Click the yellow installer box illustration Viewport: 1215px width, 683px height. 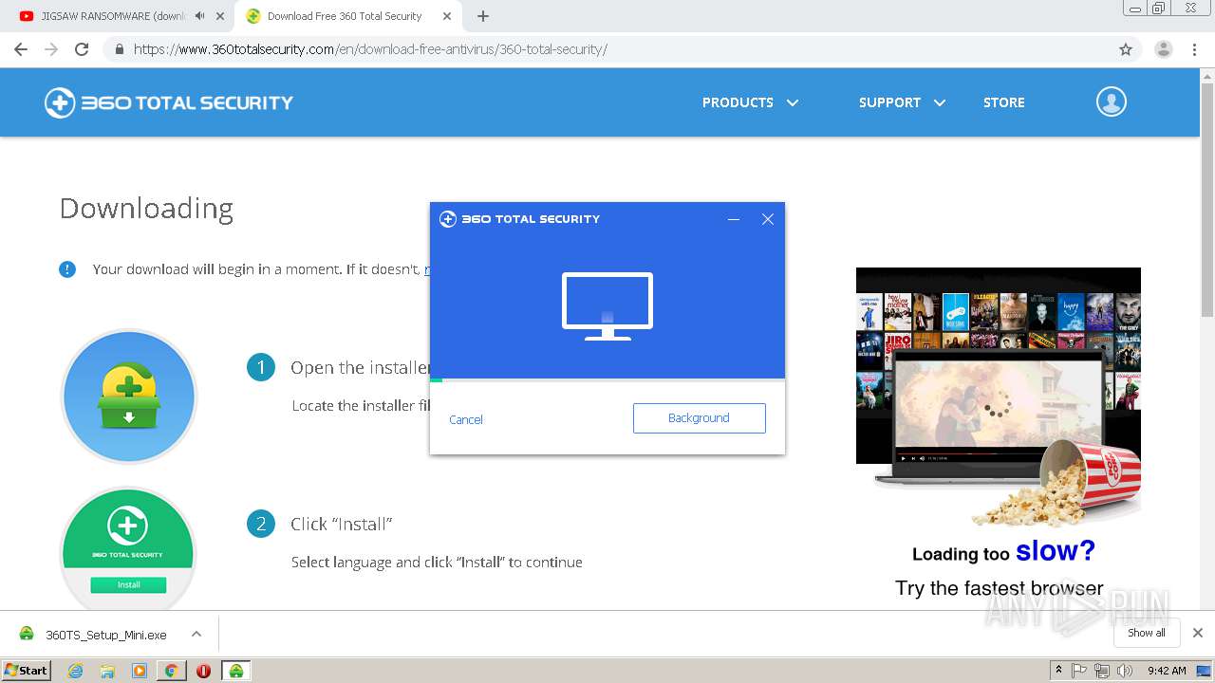(x=128, y=397)
